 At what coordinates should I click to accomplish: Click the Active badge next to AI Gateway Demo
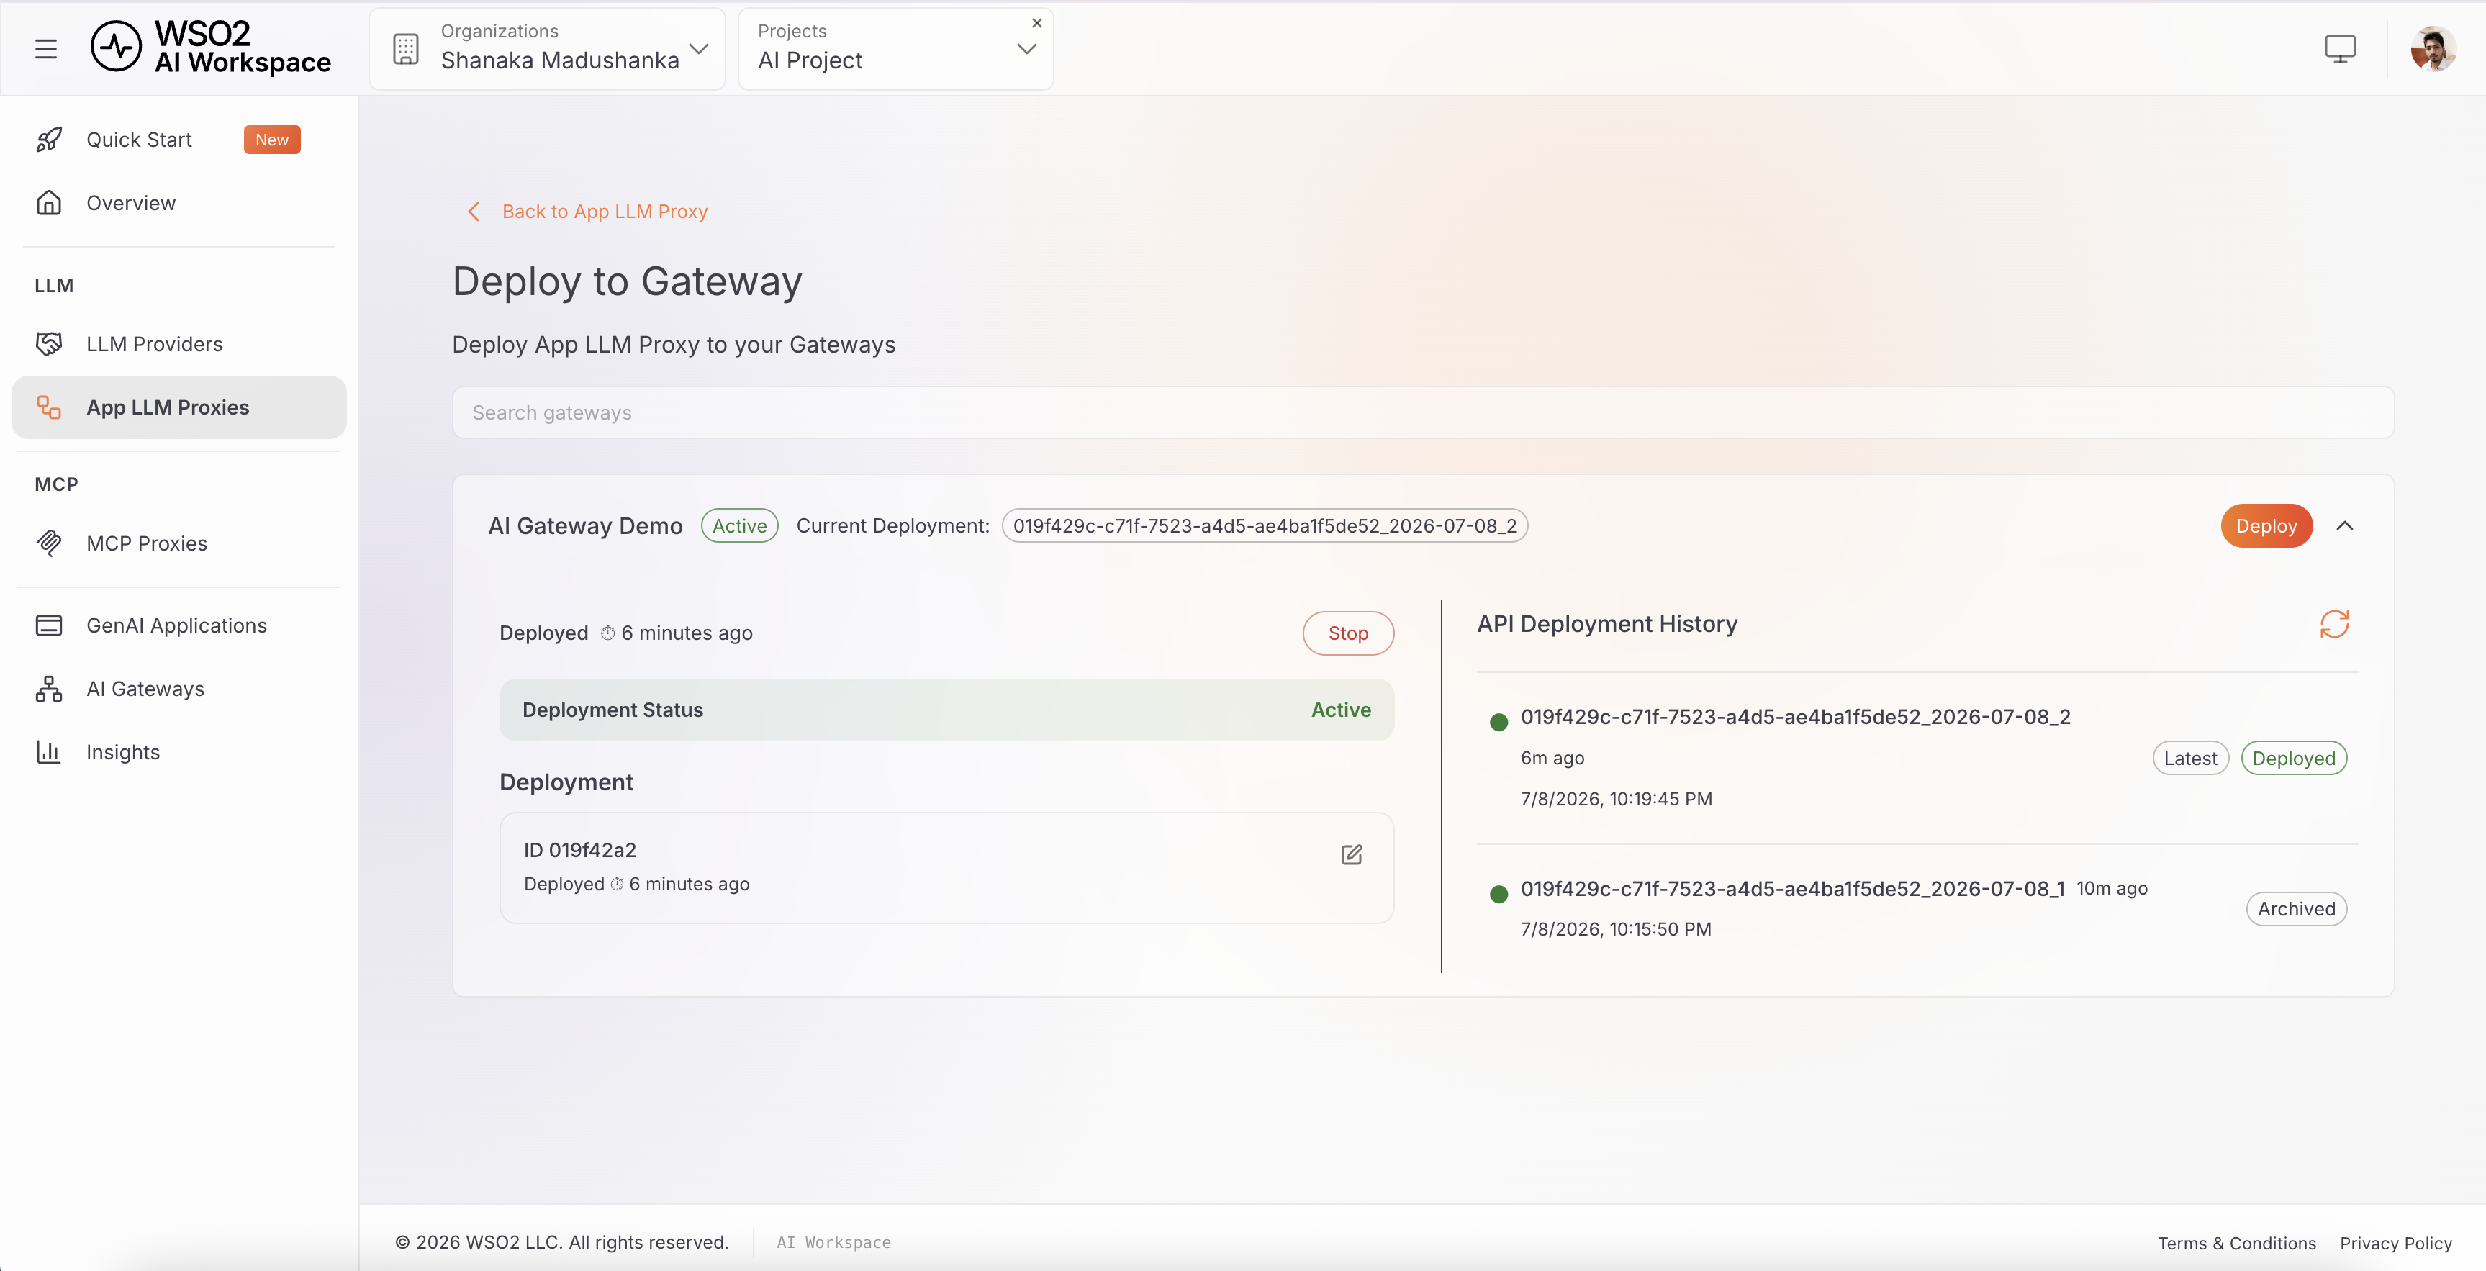click(x=739, y=526)
